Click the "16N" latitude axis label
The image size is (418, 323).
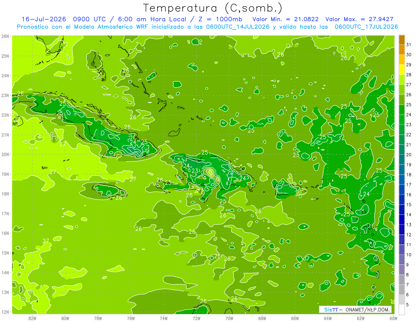point(5,233)
